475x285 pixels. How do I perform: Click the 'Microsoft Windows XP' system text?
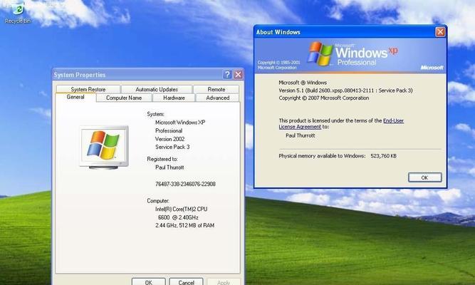[x=180, y=122]
